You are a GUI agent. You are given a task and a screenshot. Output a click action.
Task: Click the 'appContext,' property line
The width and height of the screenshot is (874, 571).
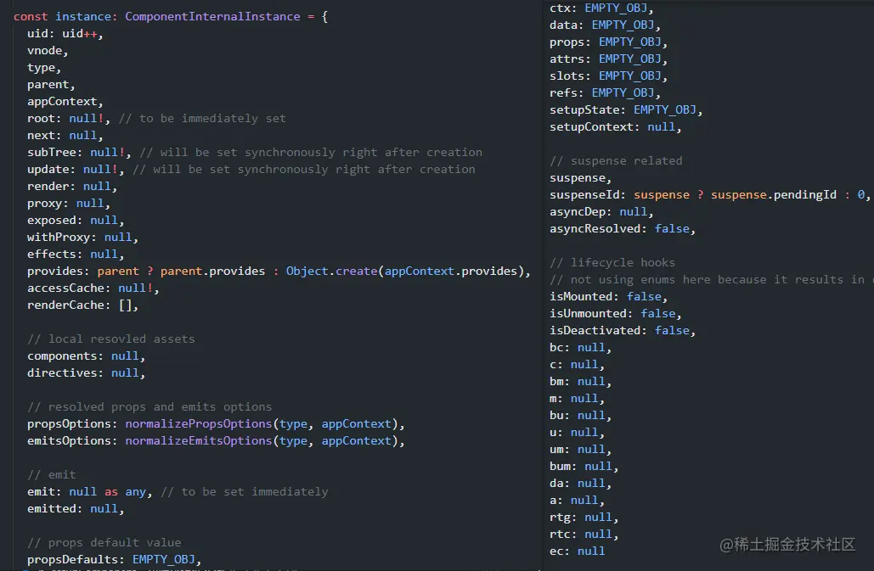(65, 101)
